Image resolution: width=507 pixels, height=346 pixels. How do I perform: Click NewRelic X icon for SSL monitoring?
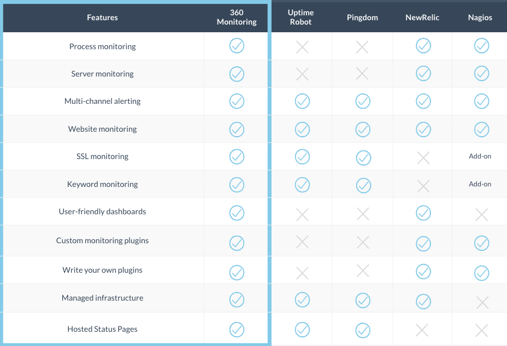[423, 158]
